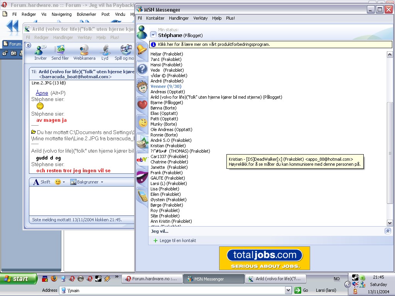Select the mobile phone sidebar tab
The height and width of the screenshot is (296, 395).
coord(142,196)
